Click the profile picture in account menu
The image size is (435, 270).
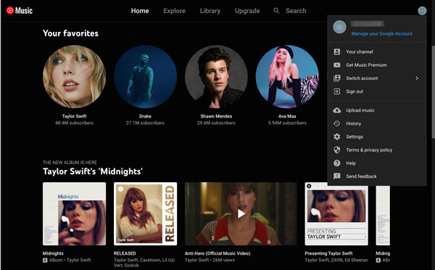coord(339,27)
